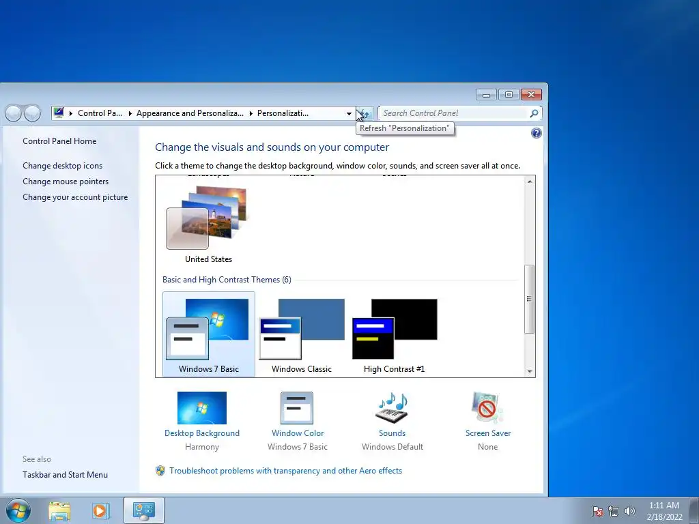This screenshot has height=524, width=699.
Task: Open the volume speaker tray icon
Action: [x=629, y=511]
